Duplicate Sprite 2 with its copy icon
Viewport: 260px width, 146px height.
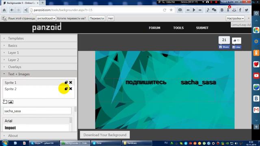coord(66,89)
